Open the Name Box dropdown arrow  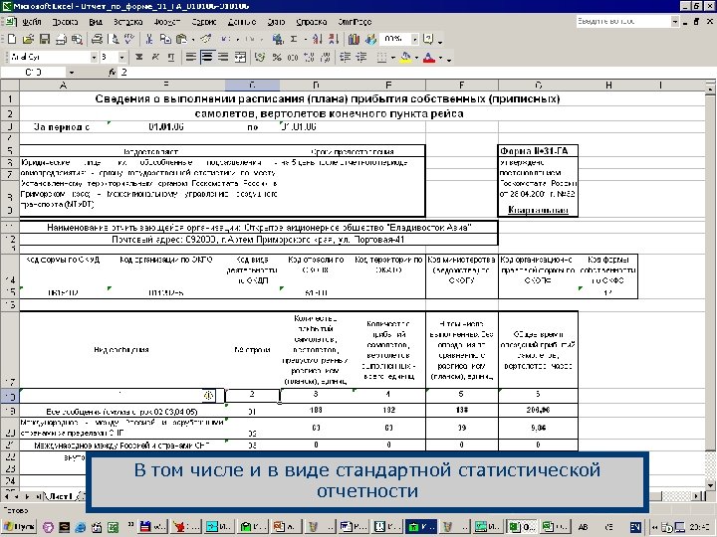(x=72, y=73)
